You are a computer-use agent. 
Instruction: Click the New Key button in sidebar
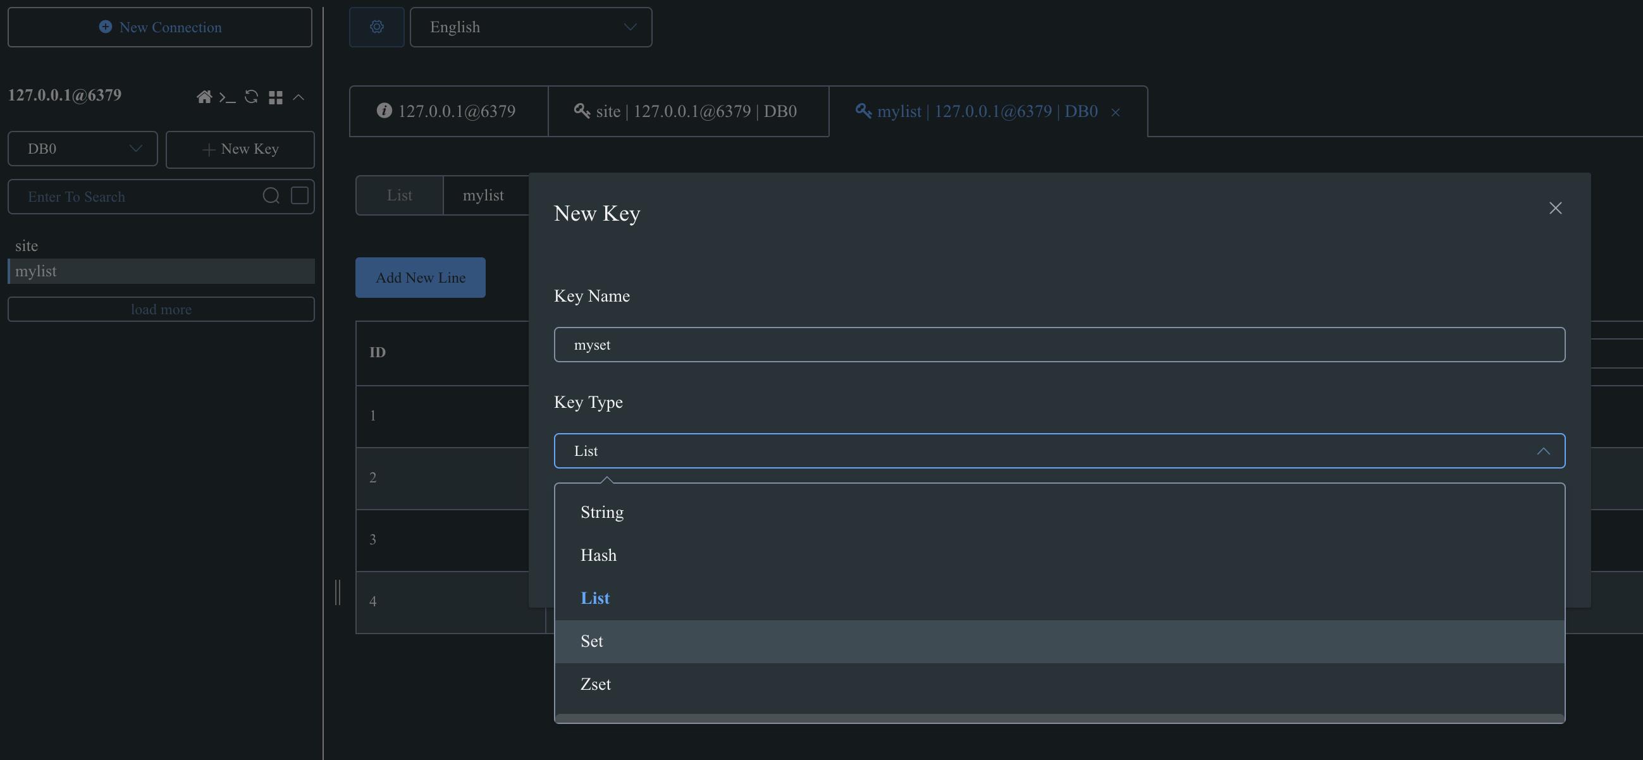point(240,149)
